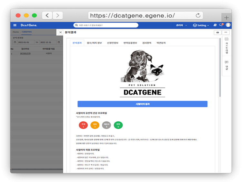The width and height of the screenshot is (242, 182).
Task: Click the chat notifications icon in the header
Action: tap(221, 25)
